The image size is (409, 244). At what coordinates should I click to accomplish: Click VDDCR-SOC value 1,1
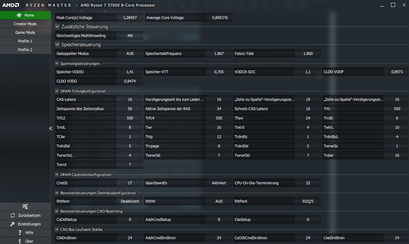point(308,72)
